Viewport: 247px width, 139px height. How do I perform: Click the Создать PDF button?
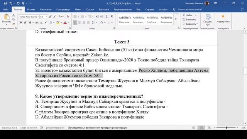(208, 20)
